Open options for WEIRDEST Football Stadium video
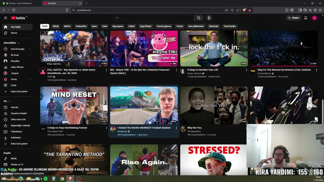Viewport: 324px width, 182px height. (176, 128)
